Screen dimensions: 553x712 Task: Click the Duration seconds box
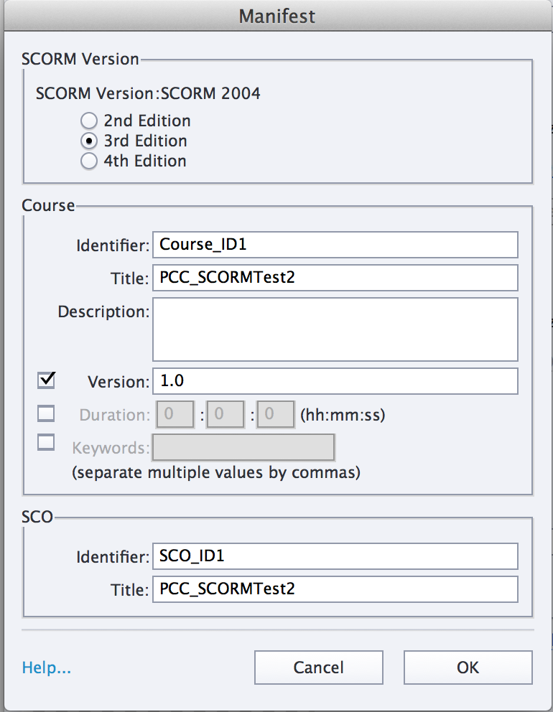coord(275,414)
